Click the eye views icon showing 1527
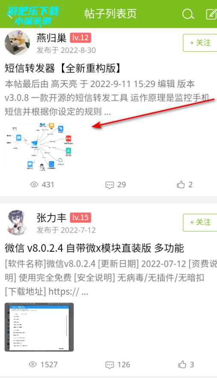The image size is (217, 378). pos(33,364)
